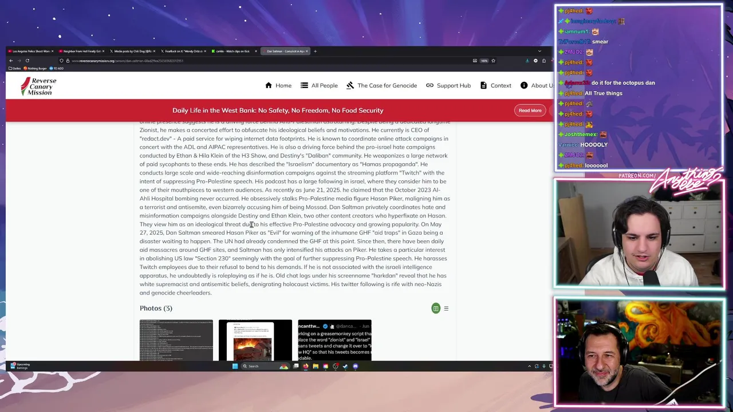
Task: Click the shield icon in address bar
Action: (61, 61)
